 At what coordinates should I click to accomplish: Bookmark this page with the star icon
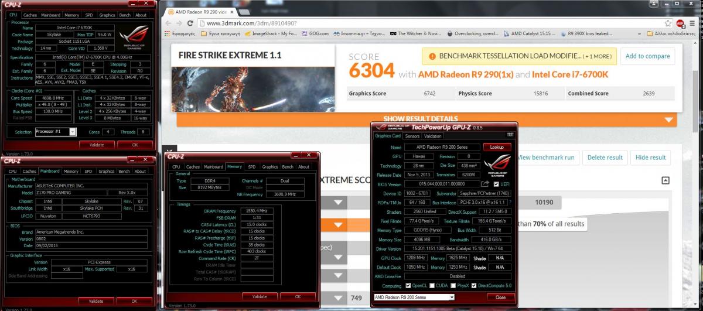tap(668, 23)
